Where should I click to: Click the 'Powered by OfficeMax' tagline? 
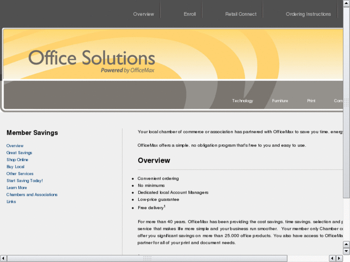(128, 70)
